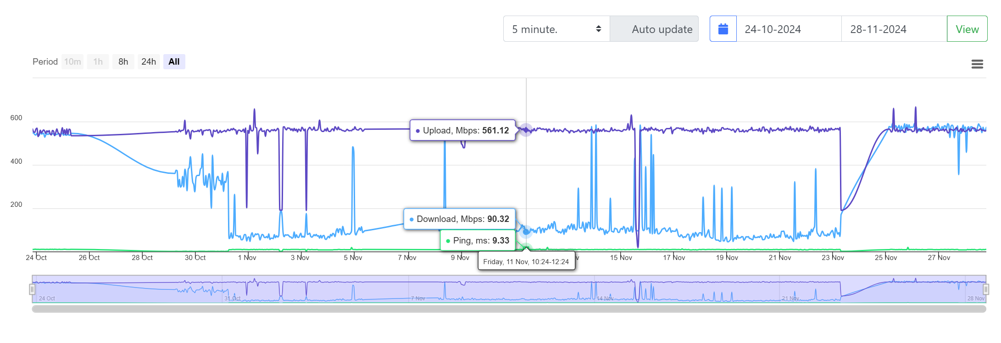The height and width of the screenshot is (343, 1001).
Task: Click the Download data point marker on the crosshair
Action: click(x=526, y=232)
